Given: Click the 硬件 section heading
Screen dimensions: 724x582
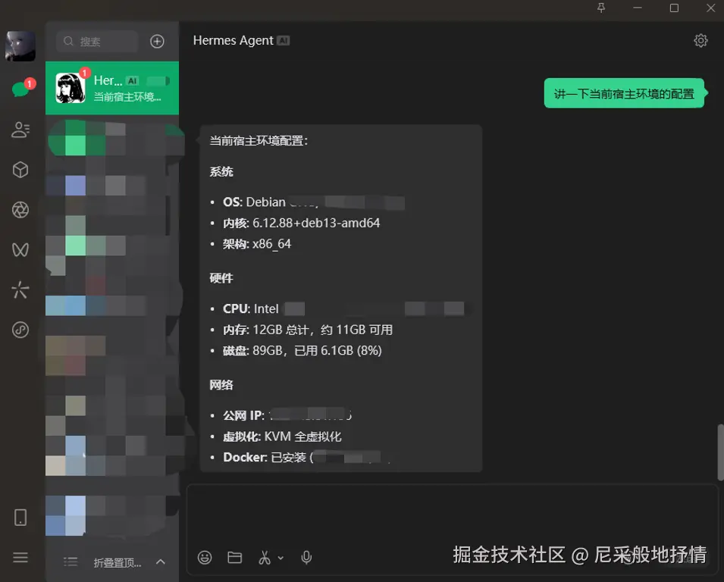Looking at the screenshot, I should click(221, 278).
